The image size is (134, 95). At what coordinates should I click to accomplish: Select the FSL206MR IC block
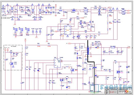(x=57, y=63)
